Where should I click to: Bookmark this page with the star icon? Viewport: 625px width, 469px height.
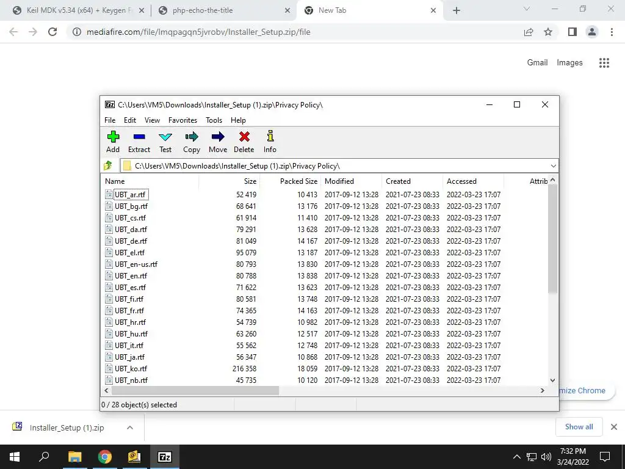[548, 32]
